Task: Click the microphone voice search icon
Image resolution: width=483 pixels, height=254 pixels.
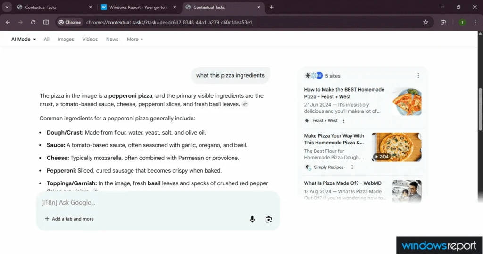Action: pos(252,219)
